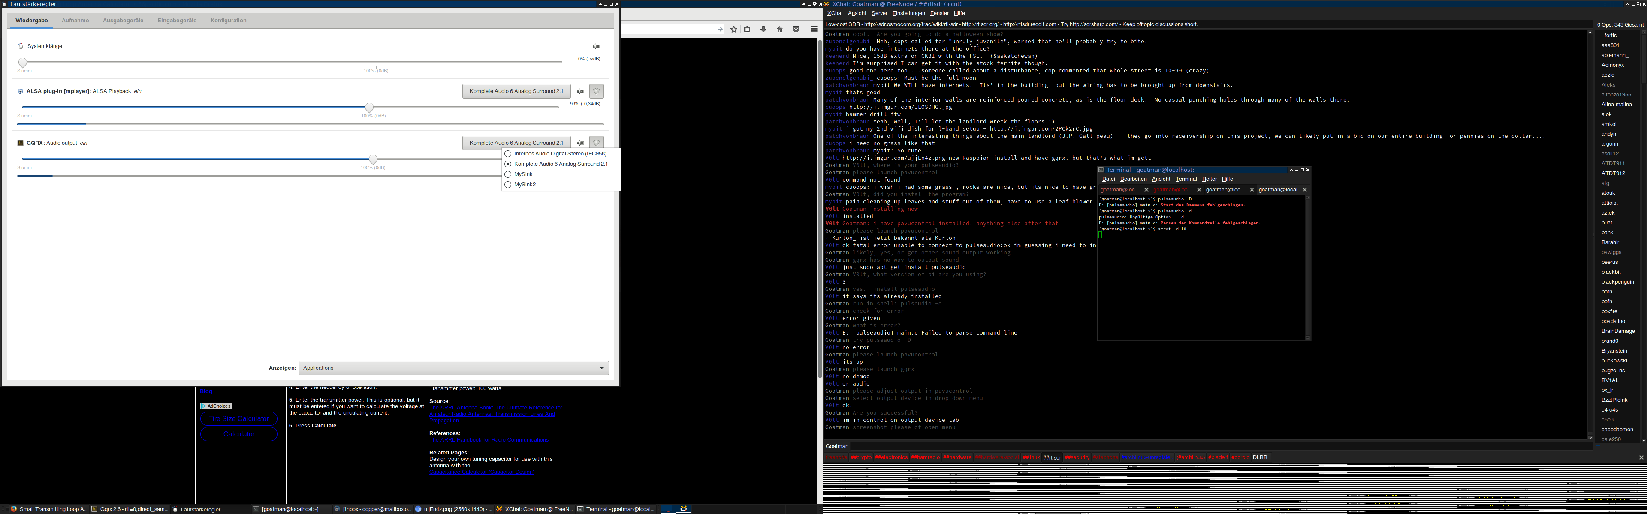The height and width of the screenshot is (514, 1647).
Task: Open the Blog link on the web page
Action: (x=206, y=391)
